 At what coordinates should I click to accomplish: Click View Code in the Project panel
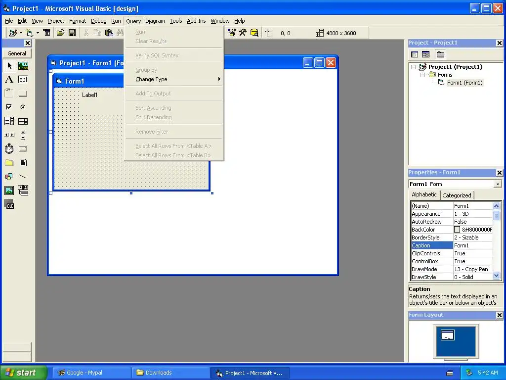[415, 54]
